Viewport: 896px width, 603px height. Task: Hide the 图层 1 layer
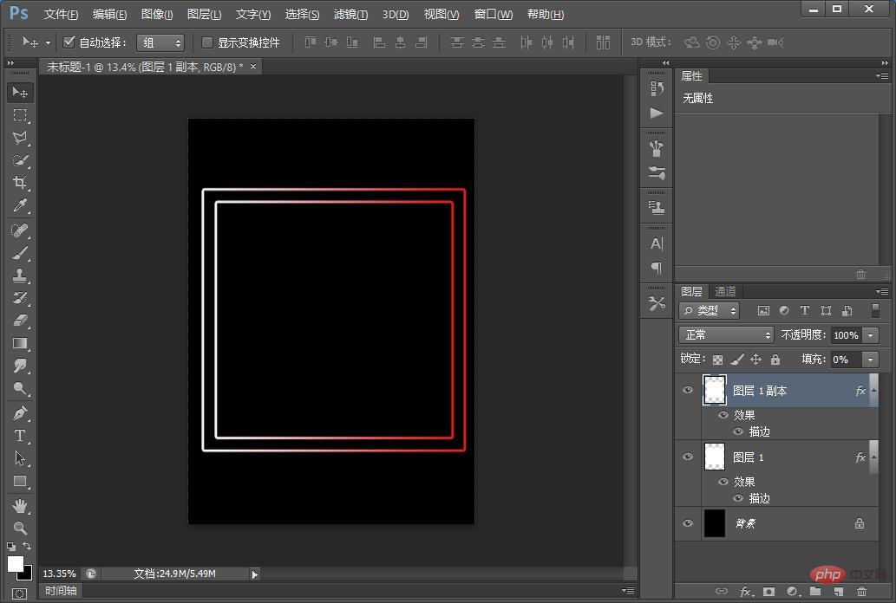[688, 457]
